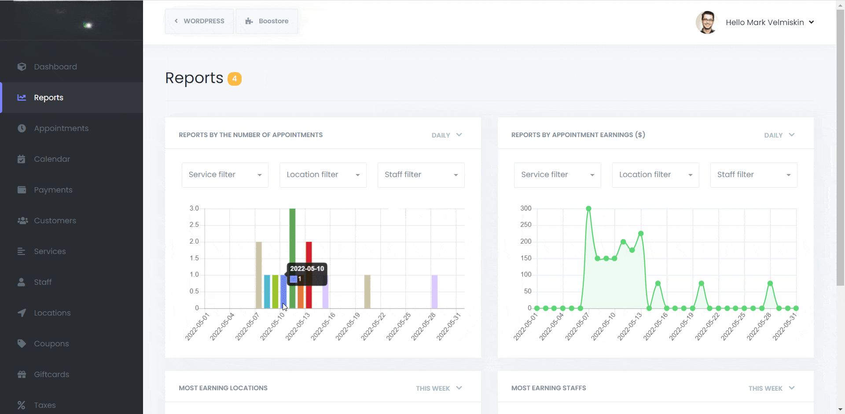Click the Locations arrow icon
The width and height of the screenshot is (845, 414).
tap(22, 313)
